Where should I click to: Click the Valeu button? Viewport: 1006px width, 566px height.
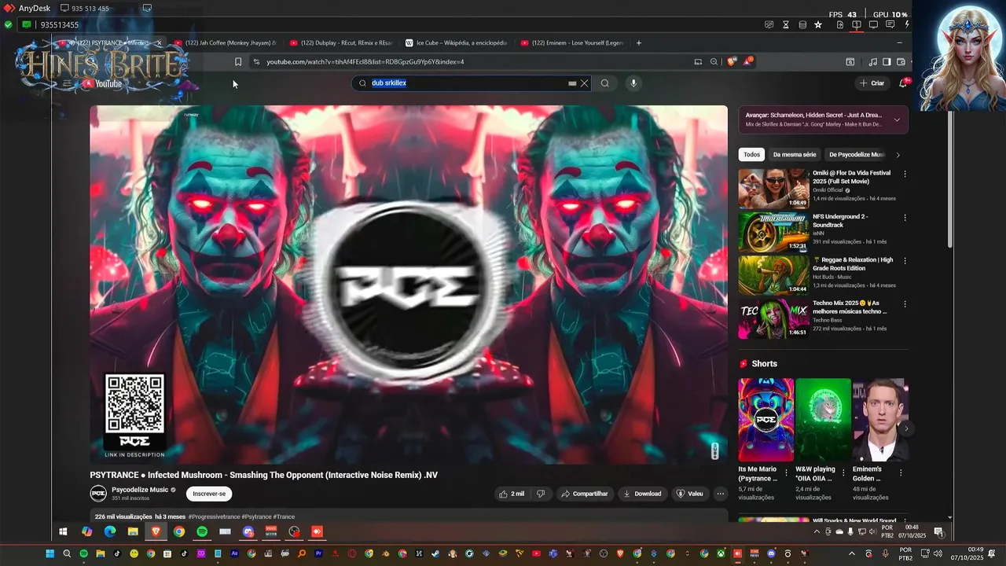click(690, 494)
